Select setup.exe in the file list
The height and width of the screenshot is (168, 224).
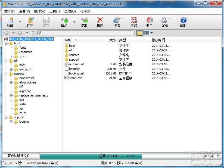(x=76, y=78)
